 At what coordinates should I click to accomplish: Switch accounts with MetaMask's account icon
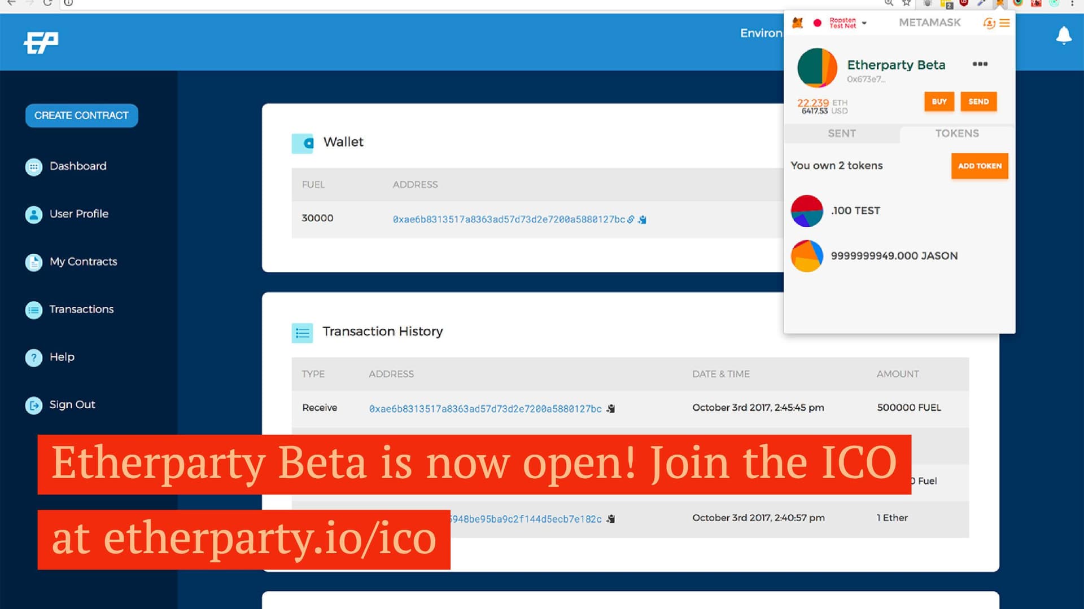pos(989,24)
